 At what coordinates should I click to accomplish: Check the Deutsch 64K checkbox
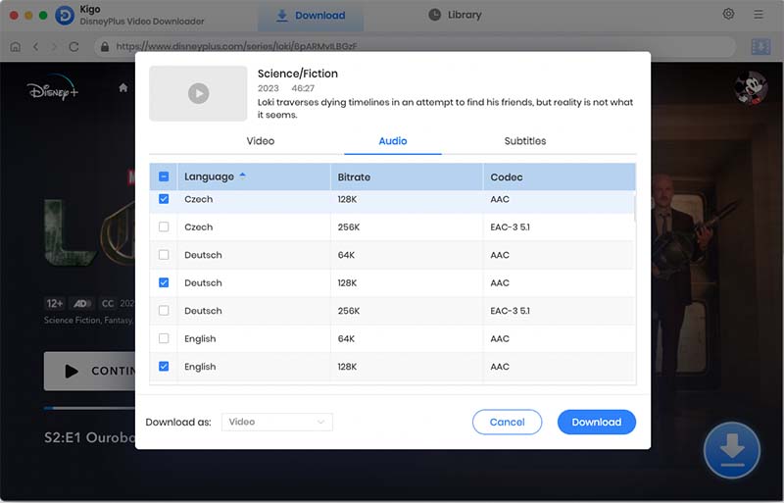(164, 255)
